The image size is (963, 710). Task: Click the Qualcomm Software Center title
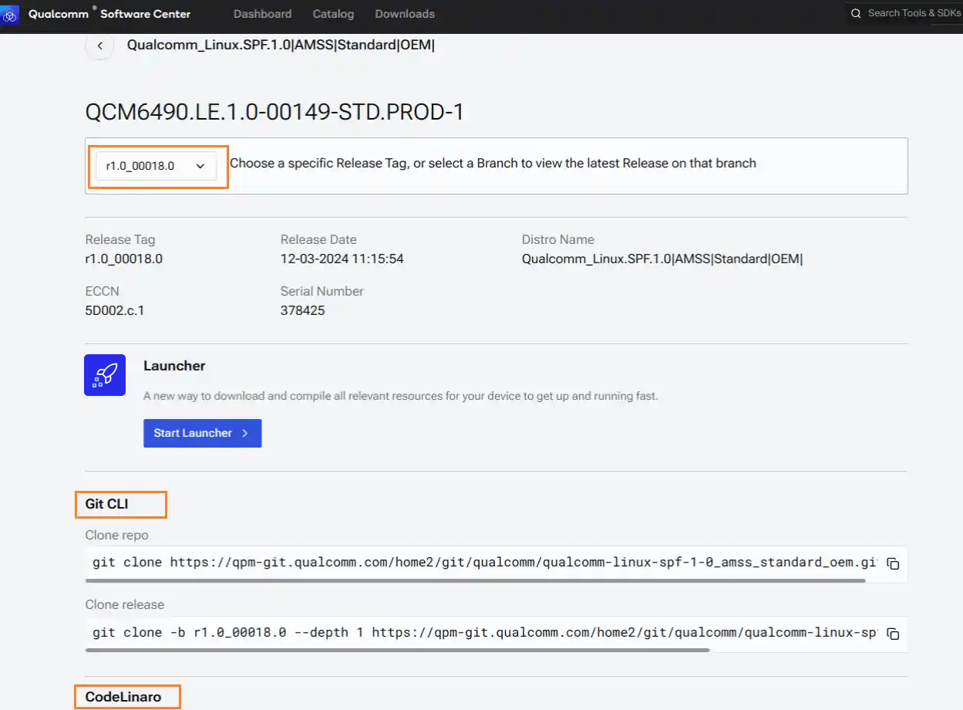point(109,14)
